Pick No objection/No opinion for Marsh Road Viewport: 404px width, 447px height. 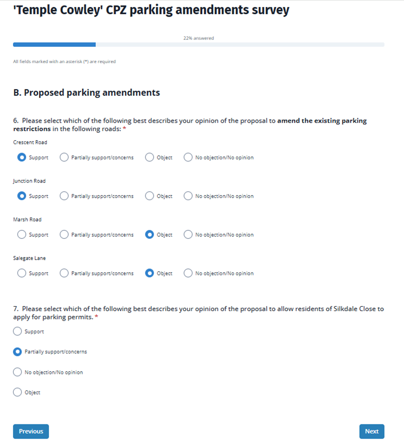pos(188,235)
